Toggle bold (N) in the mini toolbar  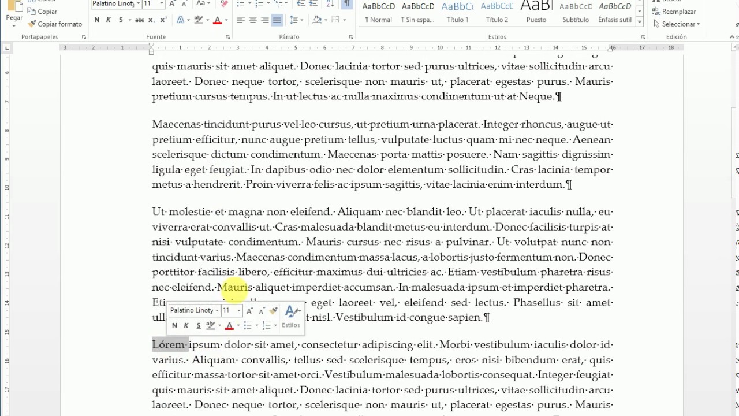(x=174, y=326)
